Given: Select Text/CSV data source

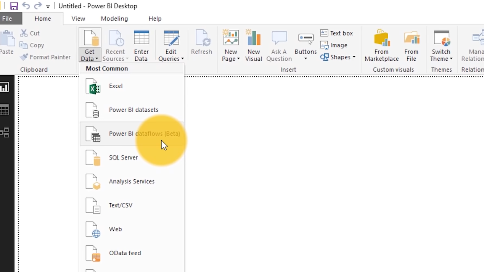Looking at the screenshot, I should [132, 205].
